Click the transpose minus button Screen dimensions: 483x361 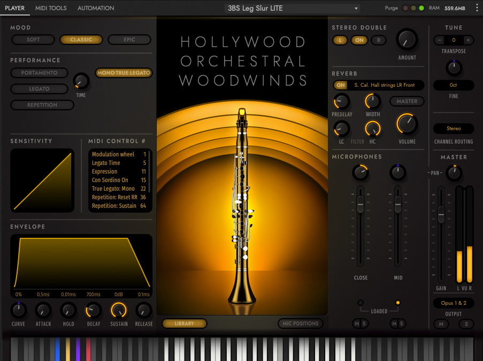(x=439, y=40)
